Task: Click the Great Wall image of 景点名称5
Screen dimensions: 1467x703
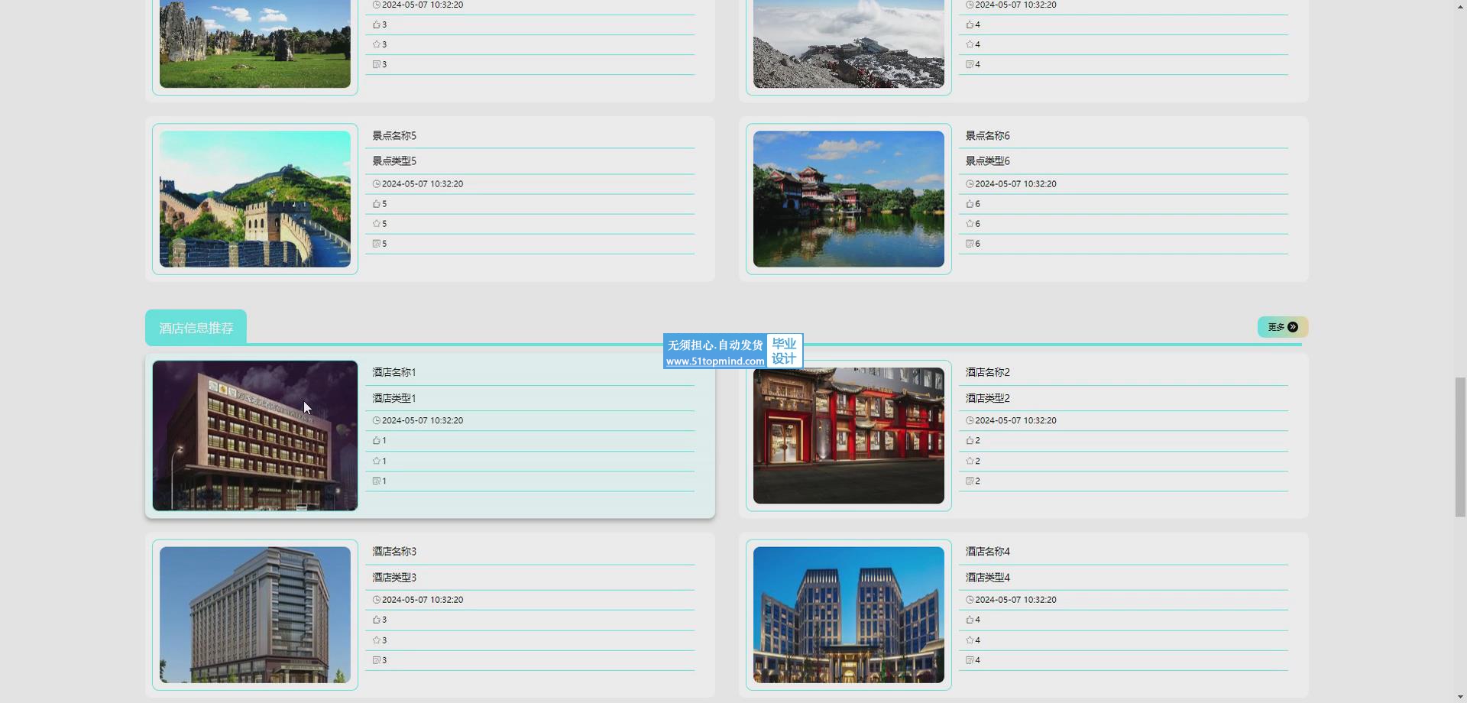Action: pyautogui.click(x=255, y=199)
